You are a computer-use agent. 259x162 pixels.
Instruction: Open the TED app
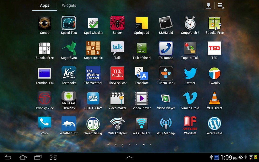point(214,51)
